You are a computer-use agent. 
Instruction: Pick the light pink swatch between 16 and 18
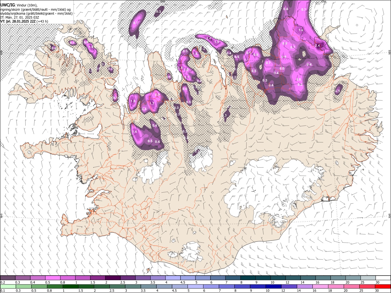coord(320,286)
